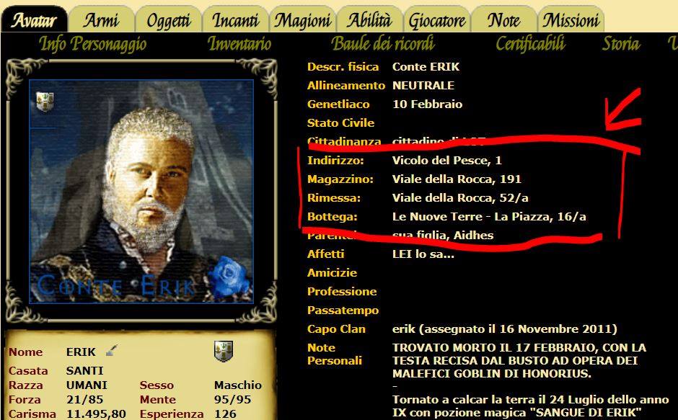Open the Info Personaggio submenu
The height and width of the screenshot is (420, 678).
[93, 44]
